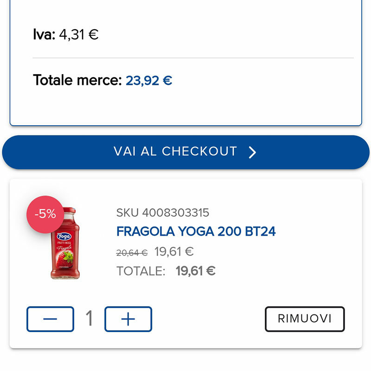Click the bold item total 19,61 €
The image size is (371, 371).
point(195,271)
